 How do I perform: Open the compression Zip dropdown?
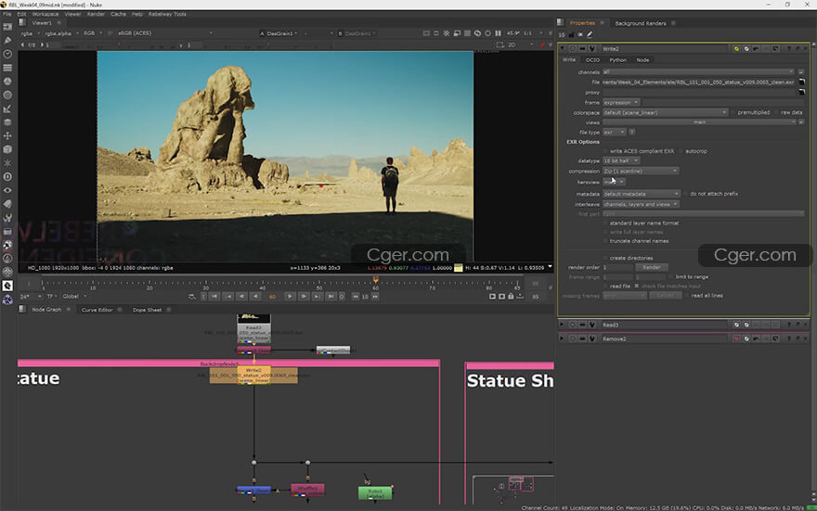pyautogui.click(x=641, y=171)
